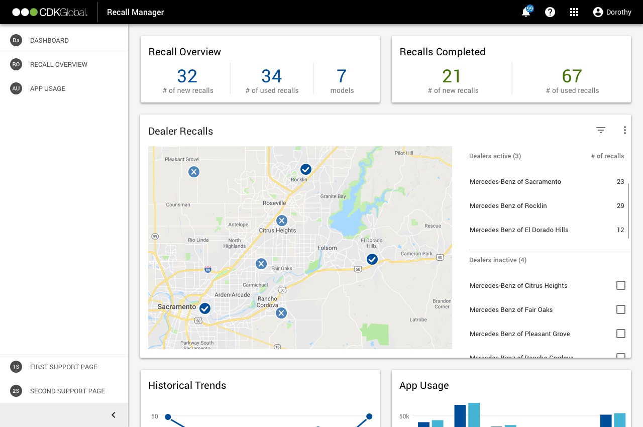Select Mercedes Benz of El Dorado Hills row
The height and width of the screenshot is (427, 643).
(547, 230)
